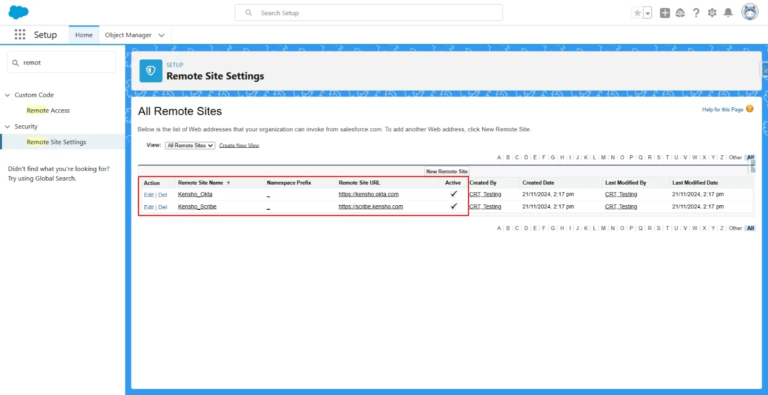
Task: Open the Setup gear menu
Action: 712,13
